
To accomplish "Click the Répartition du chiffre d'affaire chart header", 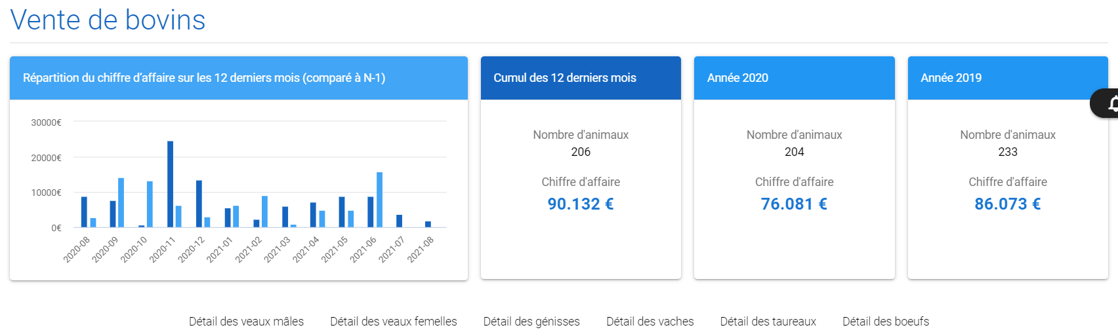I will coord(239,78).
